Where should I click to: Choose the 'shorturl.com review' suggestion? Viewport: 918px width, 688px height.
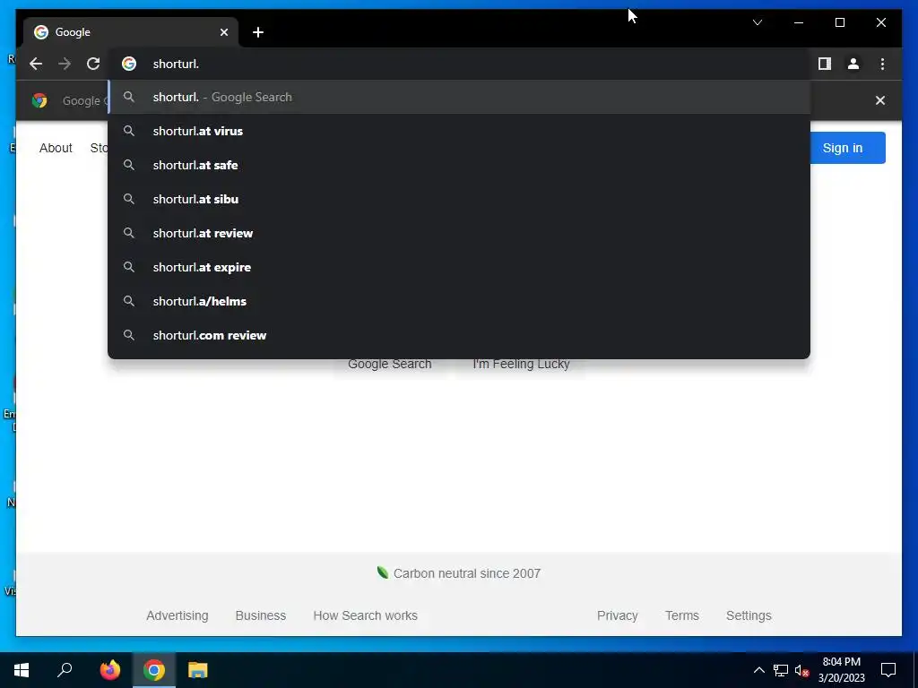pos(459,335)
